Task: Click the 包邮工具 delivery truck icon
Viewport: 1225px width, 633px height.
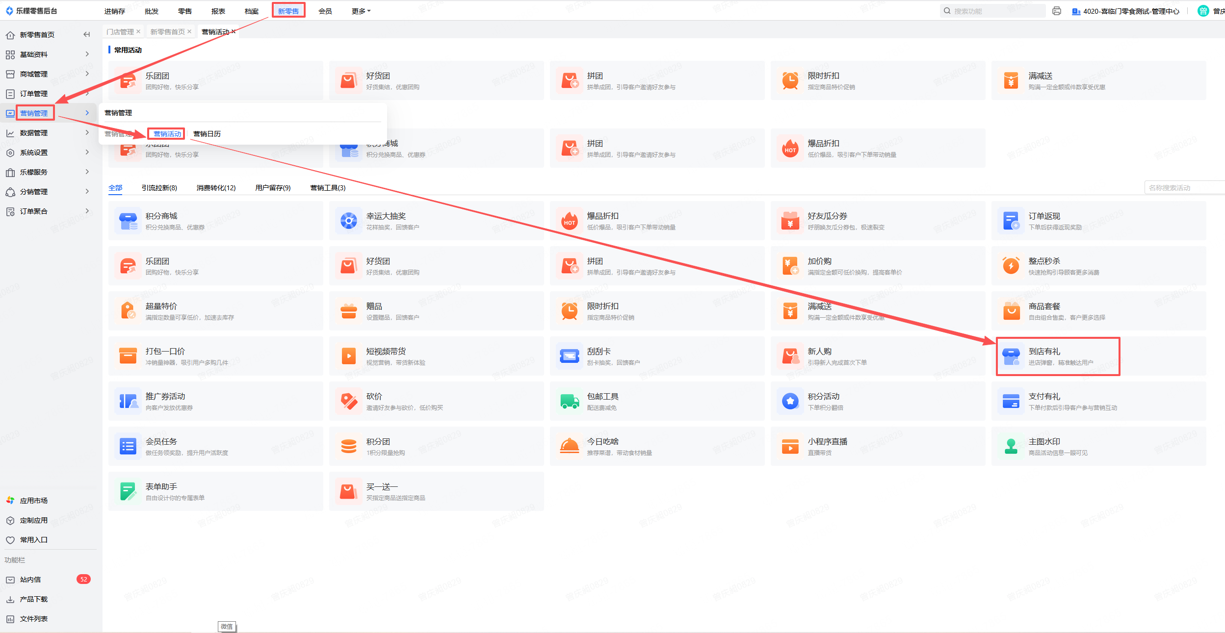Action: click(x=569, y=402)
